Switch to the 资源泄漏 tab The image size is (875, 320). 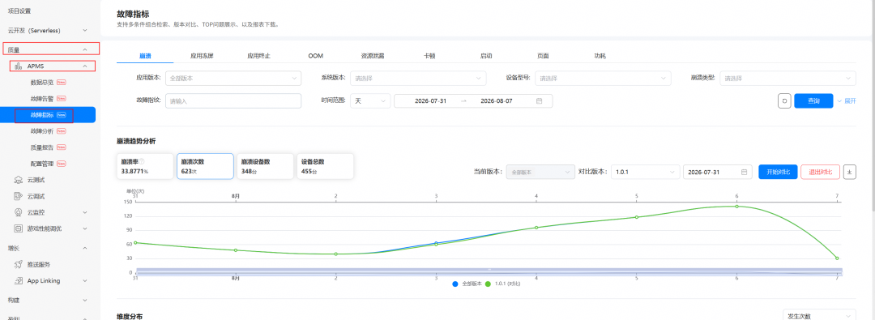point(372,56)
